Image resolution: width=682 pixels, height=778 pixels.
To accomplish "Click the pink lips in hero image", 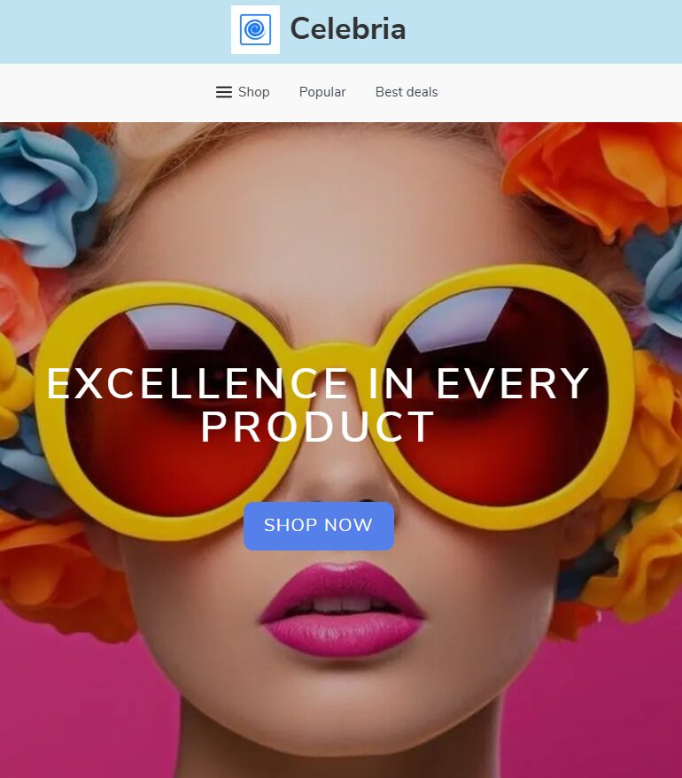I will tap(342, 609).
